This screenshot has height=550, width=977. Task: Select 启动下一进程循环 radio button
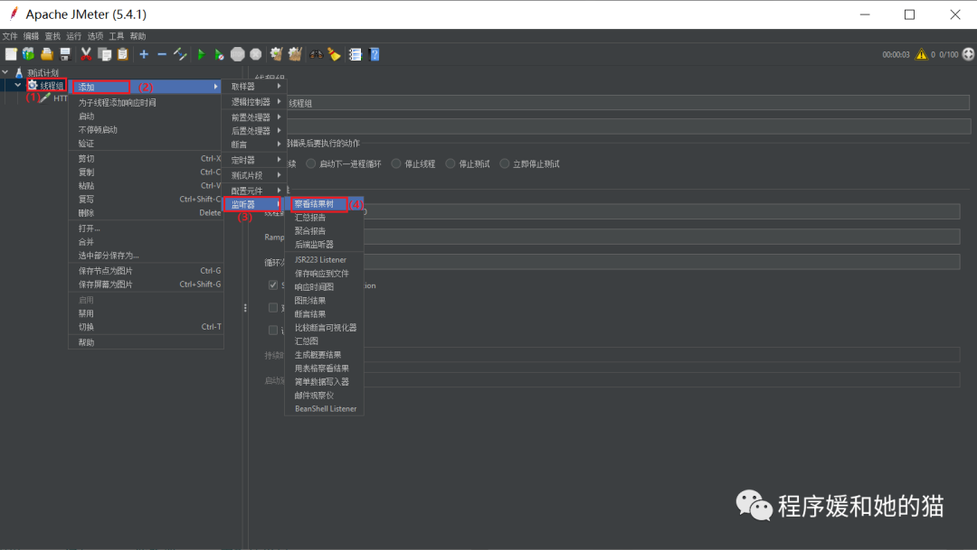[311, 163]
